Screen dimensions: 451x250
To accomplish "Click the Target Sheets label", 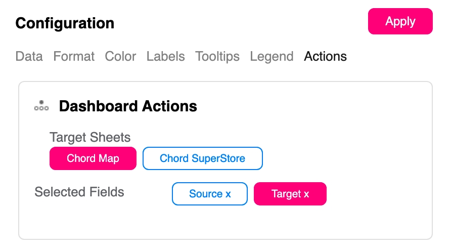I will pyautogui.click(x=90, y=137).
